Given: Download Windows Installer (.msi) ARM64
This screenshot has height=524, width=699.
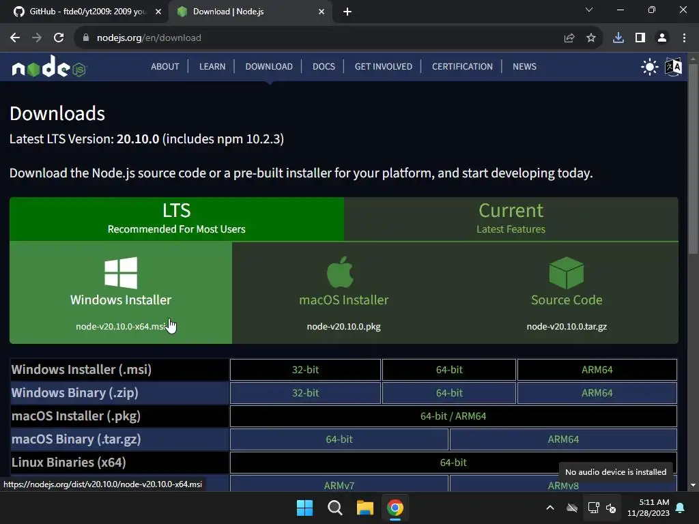Looking at the screenshot, I should (597, 370).
